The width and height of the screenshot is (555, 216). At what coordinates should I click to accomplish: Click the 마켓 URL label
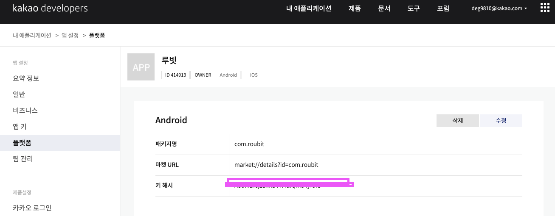coord(167,165)
